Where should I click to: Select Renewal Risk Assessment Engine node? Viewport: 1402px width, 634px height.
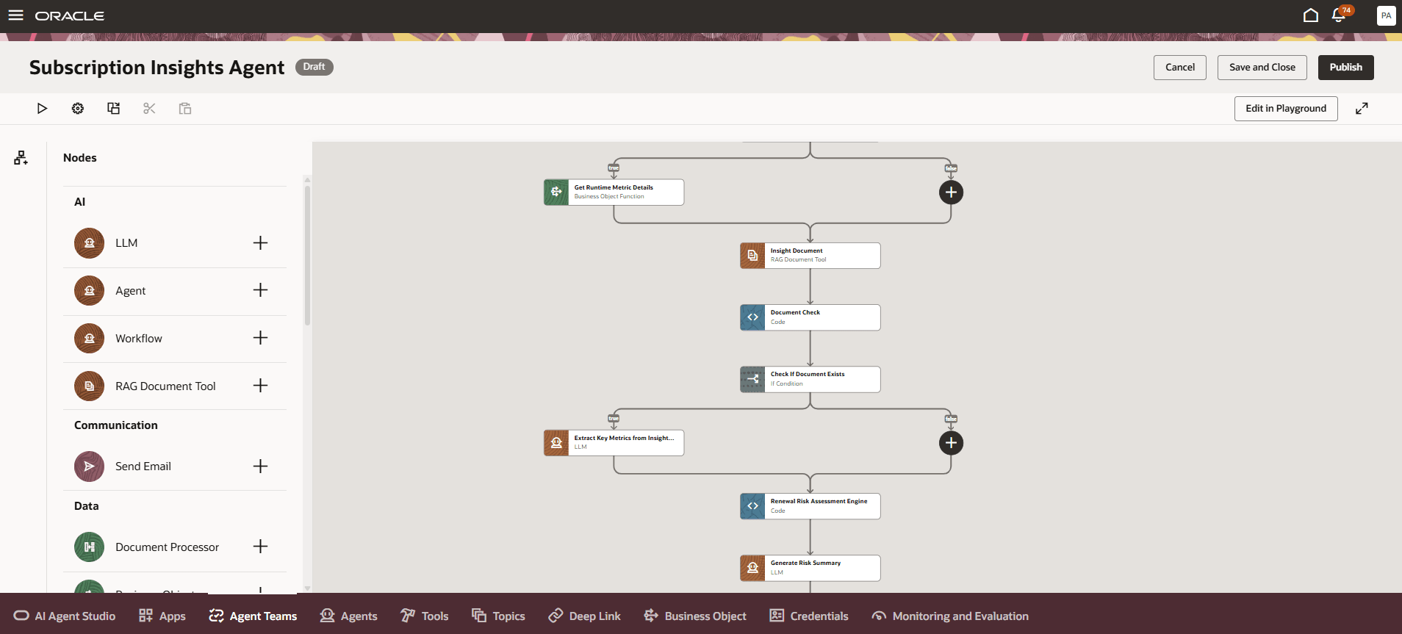pos(810,506)
